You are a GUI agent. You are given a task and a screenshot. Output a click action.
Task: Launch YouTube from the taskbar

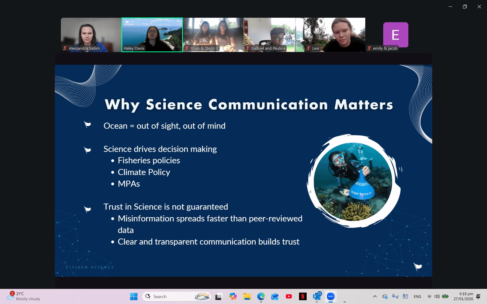tap(289, 296)
